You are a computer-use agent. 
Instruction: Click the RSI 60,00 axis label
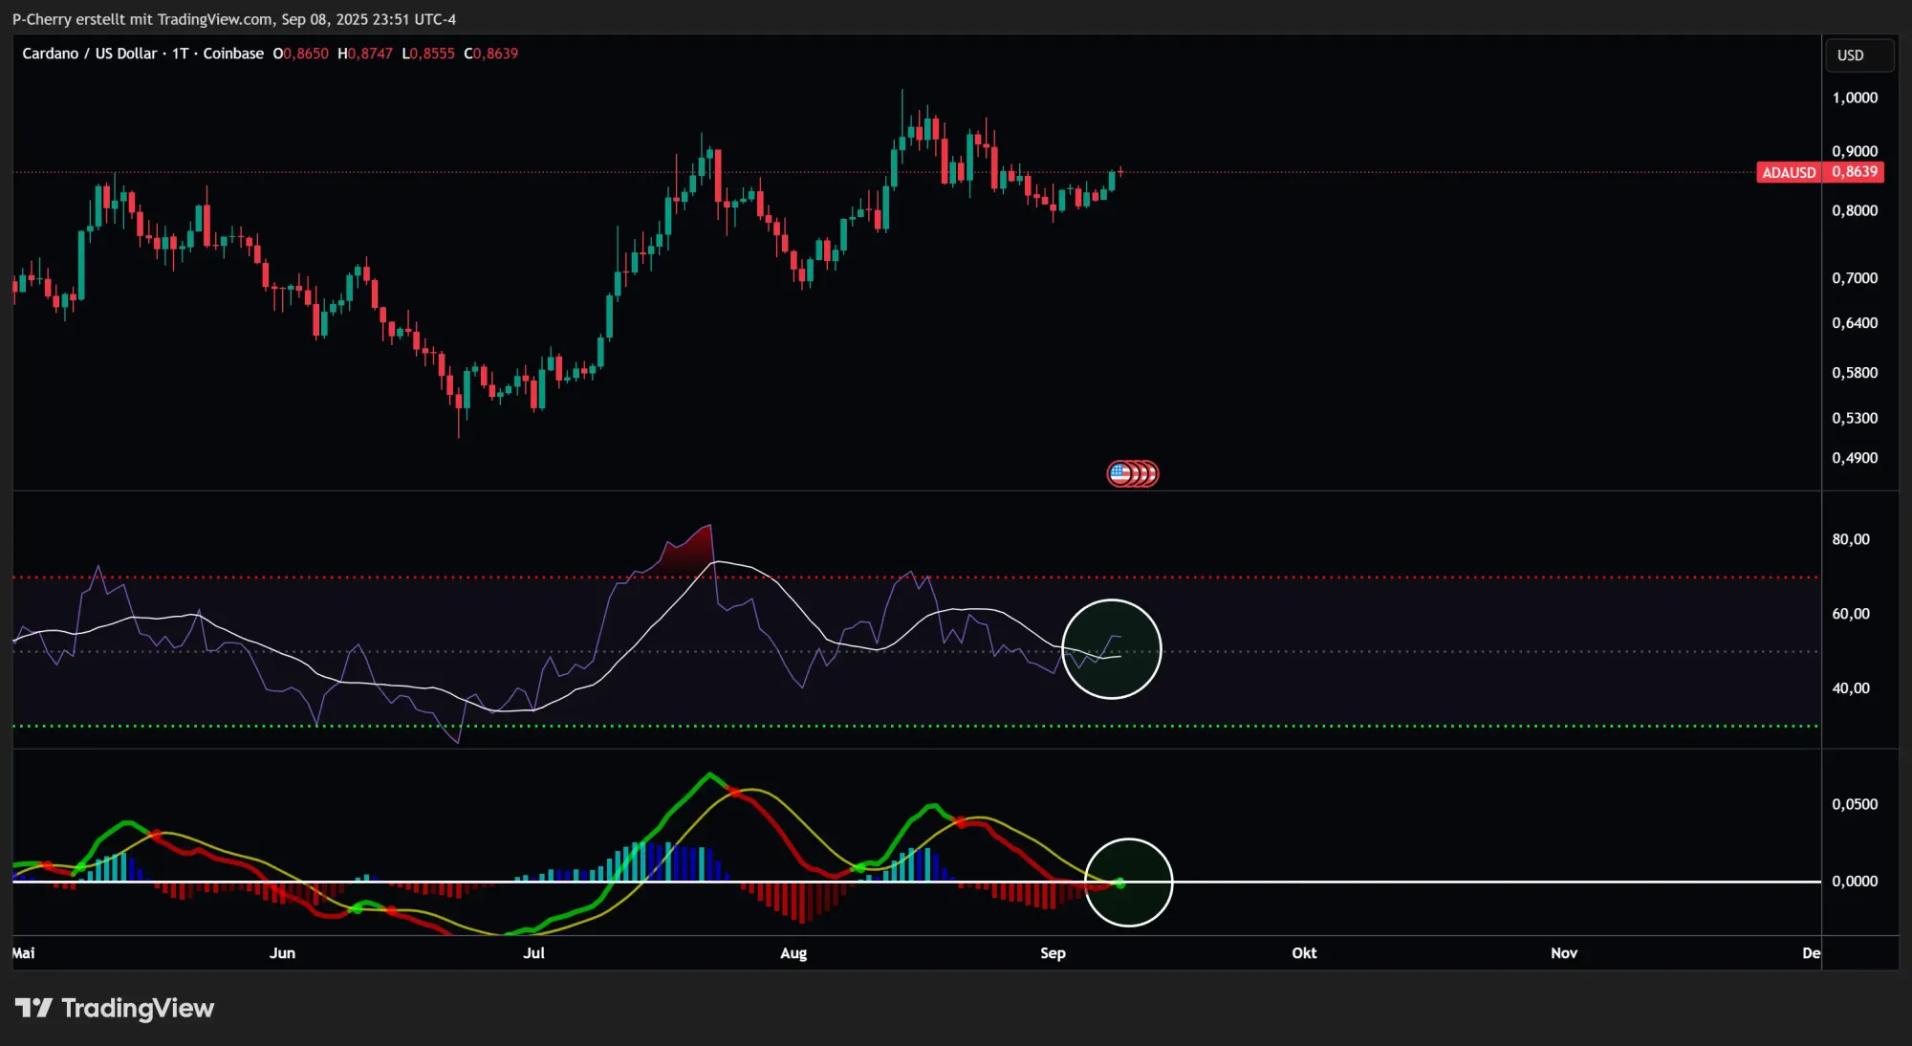pos(1851,614)
